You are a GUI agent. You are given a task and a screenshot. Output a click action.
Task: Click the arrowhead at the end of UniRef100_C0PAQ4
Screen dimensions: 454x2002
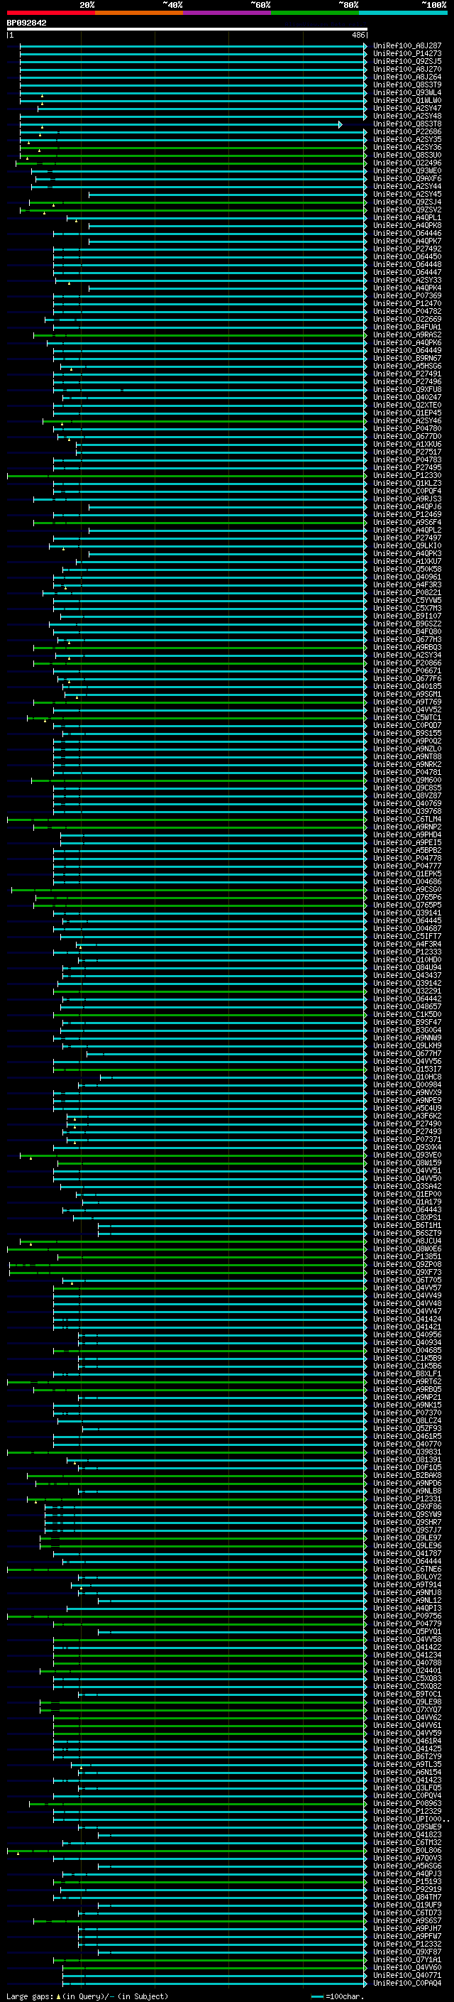365,1983
